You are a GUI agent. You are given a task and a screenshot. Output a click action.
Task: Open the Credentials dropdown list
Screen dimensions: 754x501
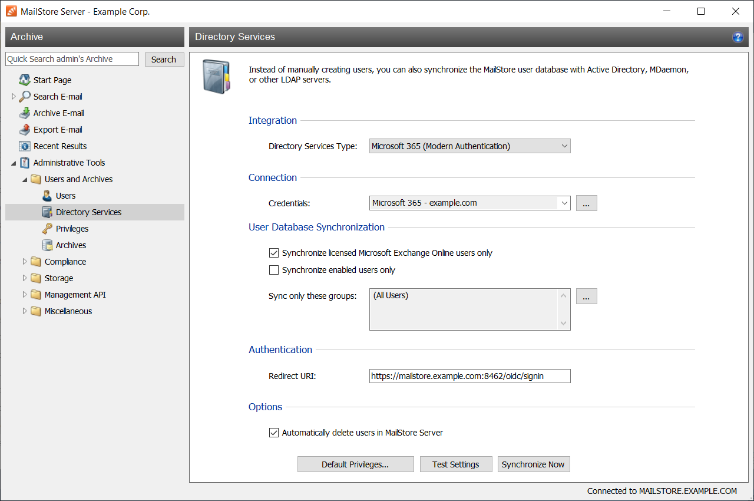point(564,203)
